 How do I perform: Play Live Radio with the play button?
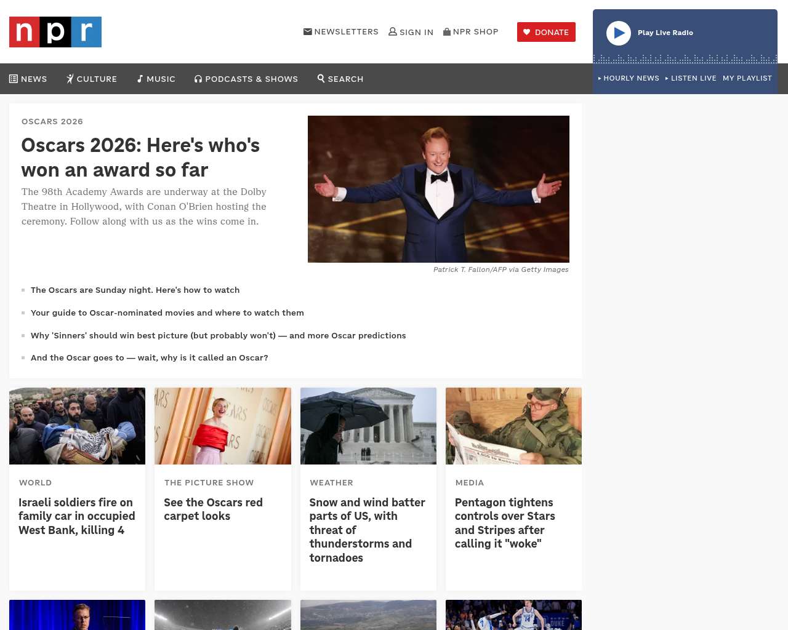click(x=619, y=33)
